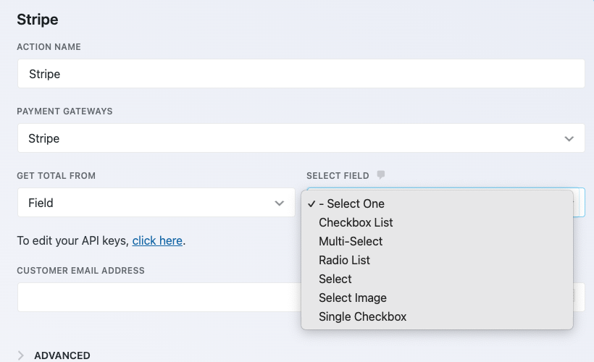Image resolution: width=594 pixels, height=362 pixels.
Task: Choose Multi-Select from the list
Action: point(437,241)
